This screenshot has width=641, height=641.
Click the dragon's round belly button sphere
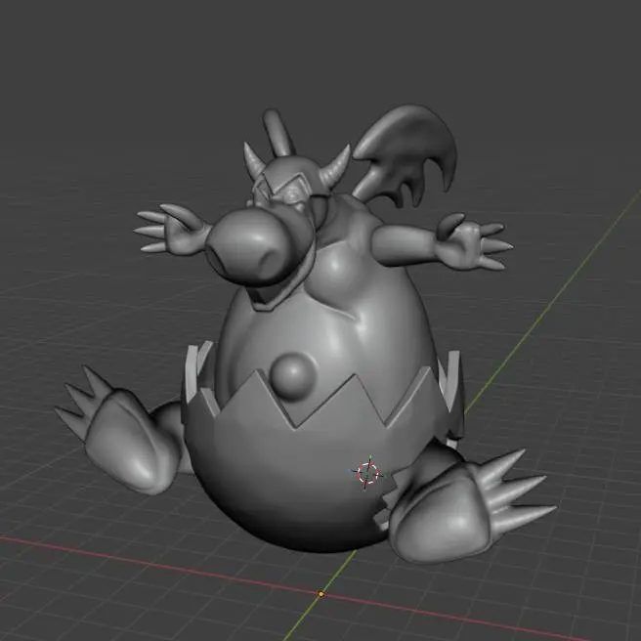(x=293, y=376)
